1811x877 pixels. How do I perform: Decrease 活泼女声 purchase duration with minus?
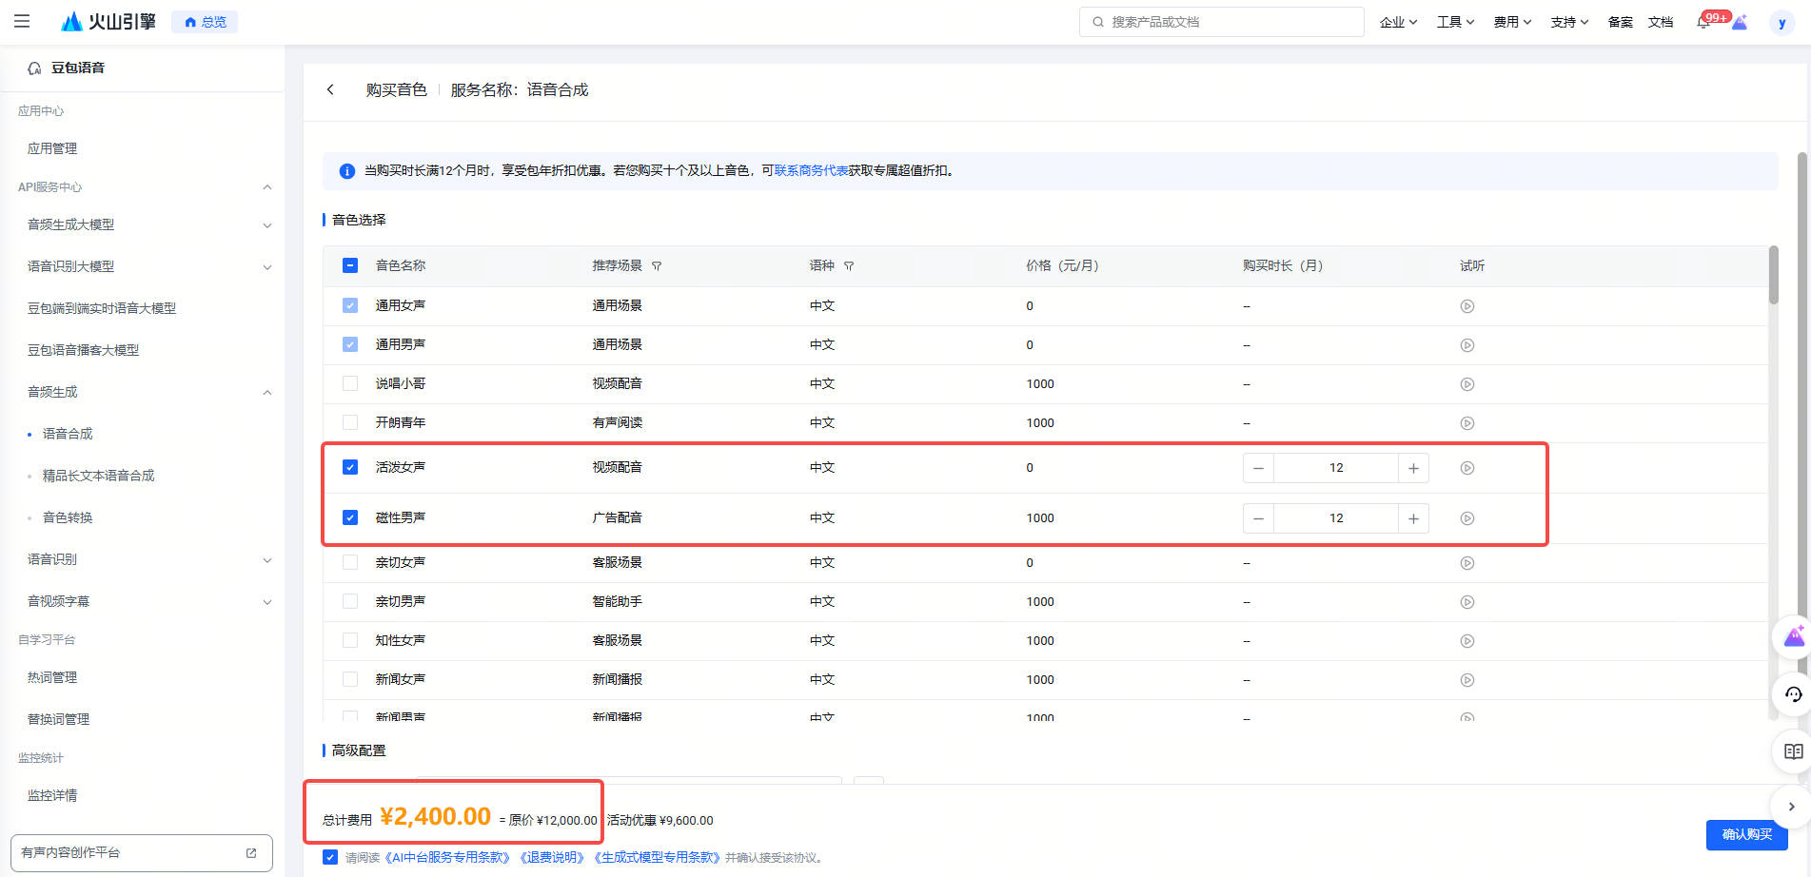click(x=1258, y=468)
